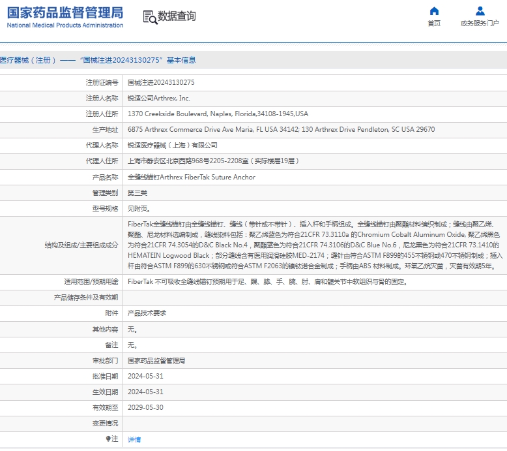Click the 代理人名称 row label

pyautogui.click(x=102, y=146)
